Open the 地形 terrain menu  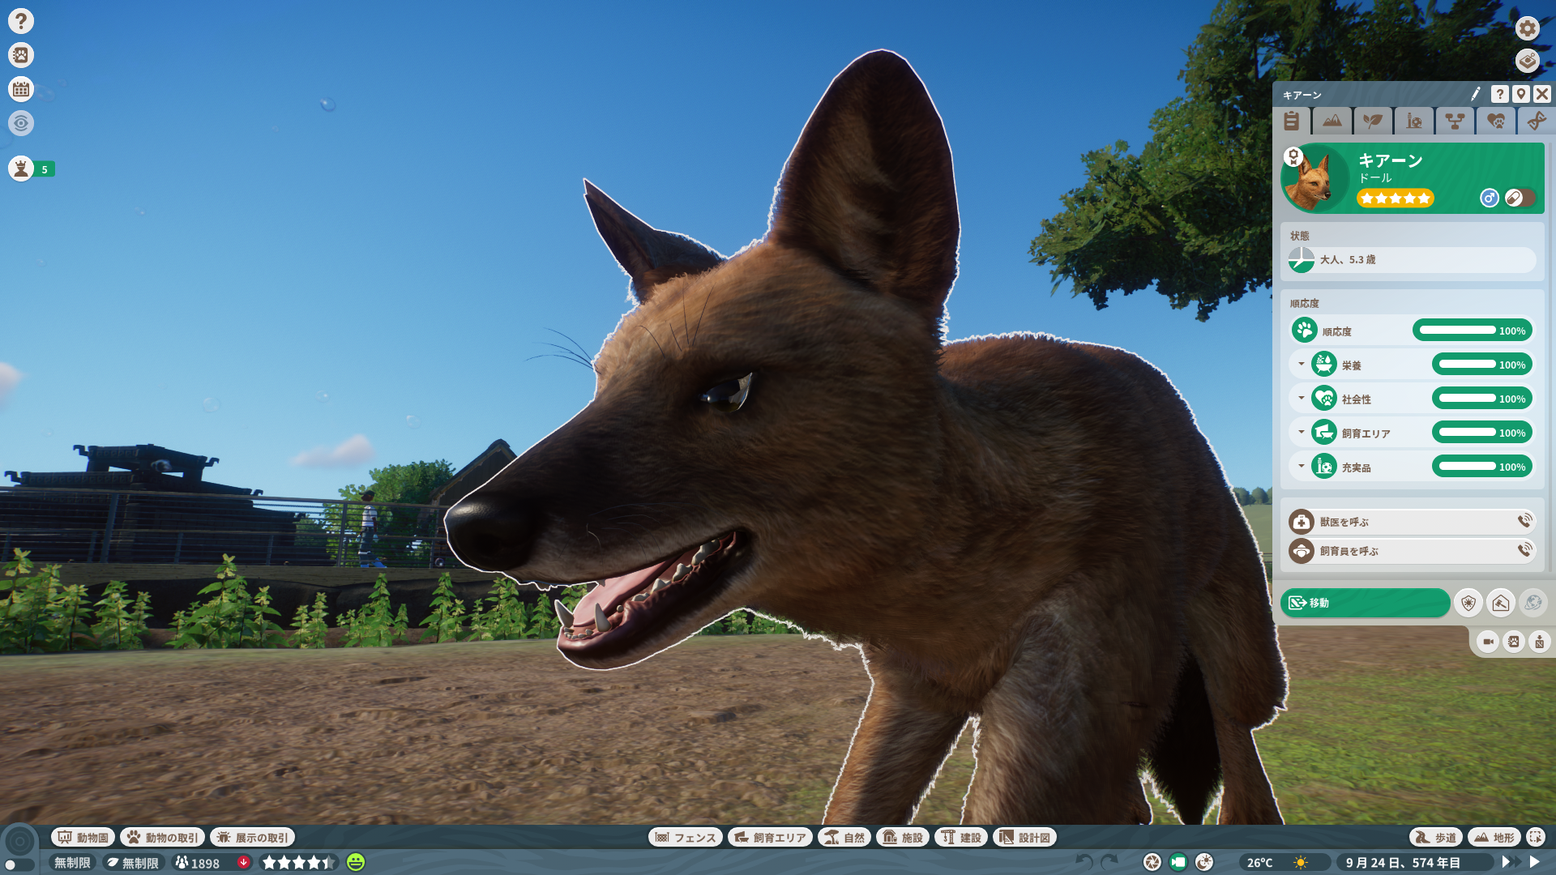[x=1494, y=837]
